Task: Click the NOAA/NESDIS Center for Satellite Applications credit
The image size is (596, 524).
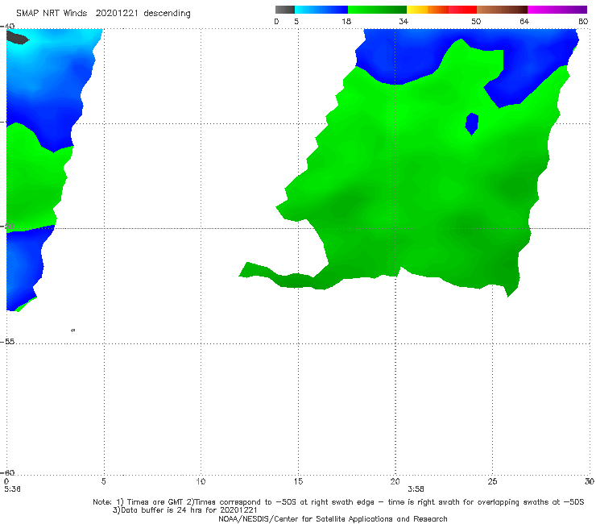Action: 333,518
